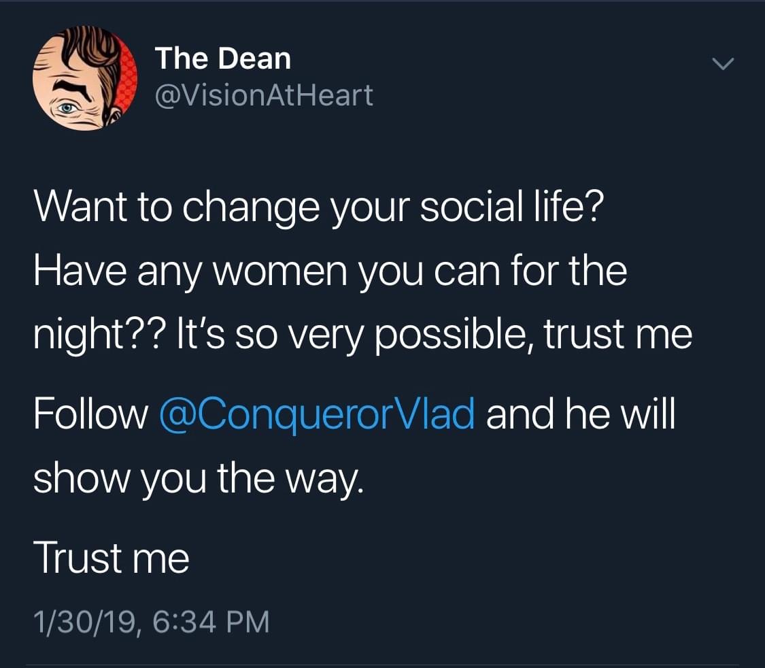Visit the @VisionAtHeart handle
The height and width of the screenshot is (668, 765).
click(264, 95)
